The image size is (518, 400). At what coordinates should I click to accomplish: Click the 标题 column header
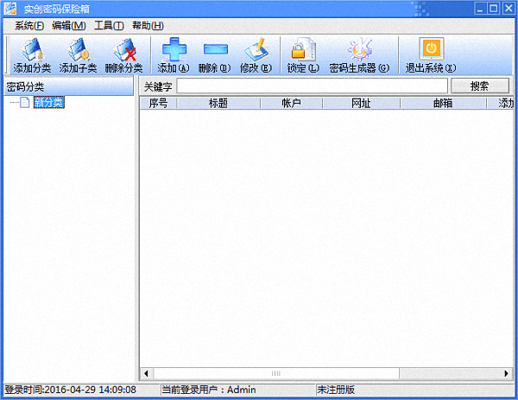tap(218, 104)
